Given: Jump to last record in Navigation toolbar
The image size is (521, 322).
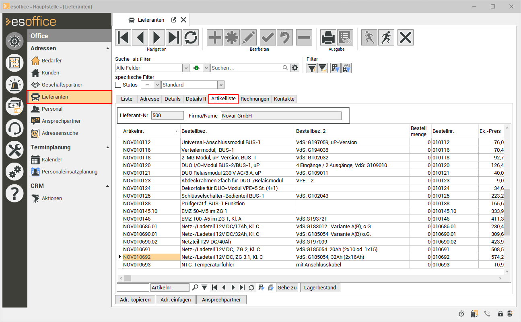Looking at the screenshot, I should 174,37.
